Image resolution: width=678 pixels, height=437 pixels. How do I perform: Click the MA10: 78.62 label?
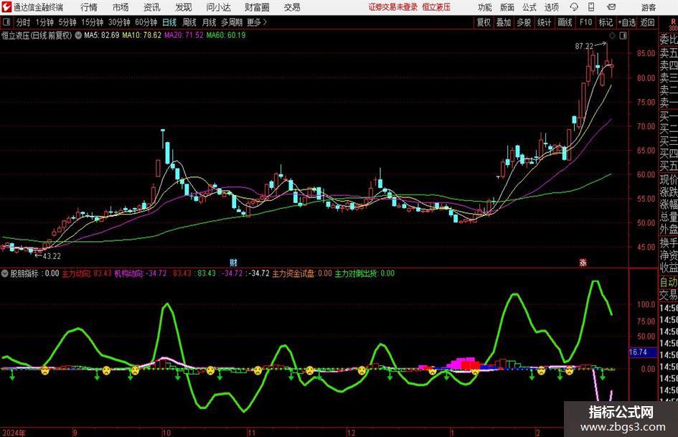click(x=142, y=35)
